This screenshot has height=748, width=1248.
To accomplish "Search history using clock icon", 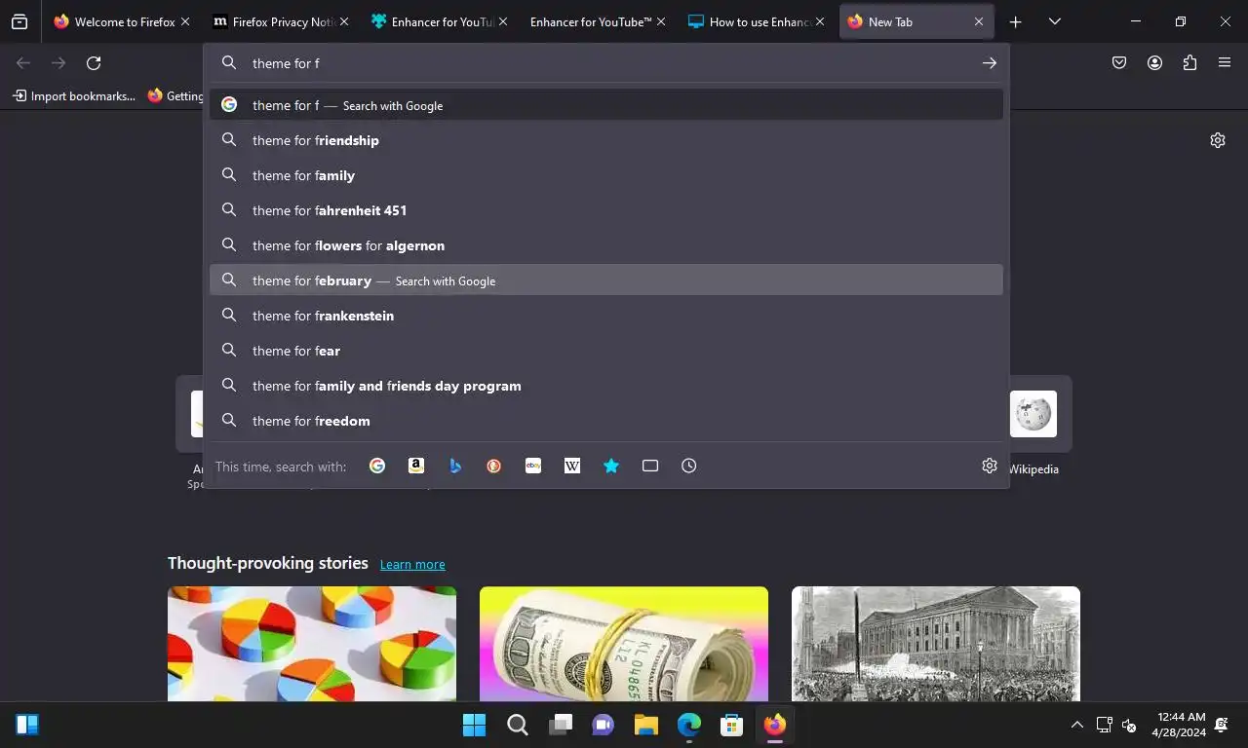I will pyautogui.click(x=689, y=467).
